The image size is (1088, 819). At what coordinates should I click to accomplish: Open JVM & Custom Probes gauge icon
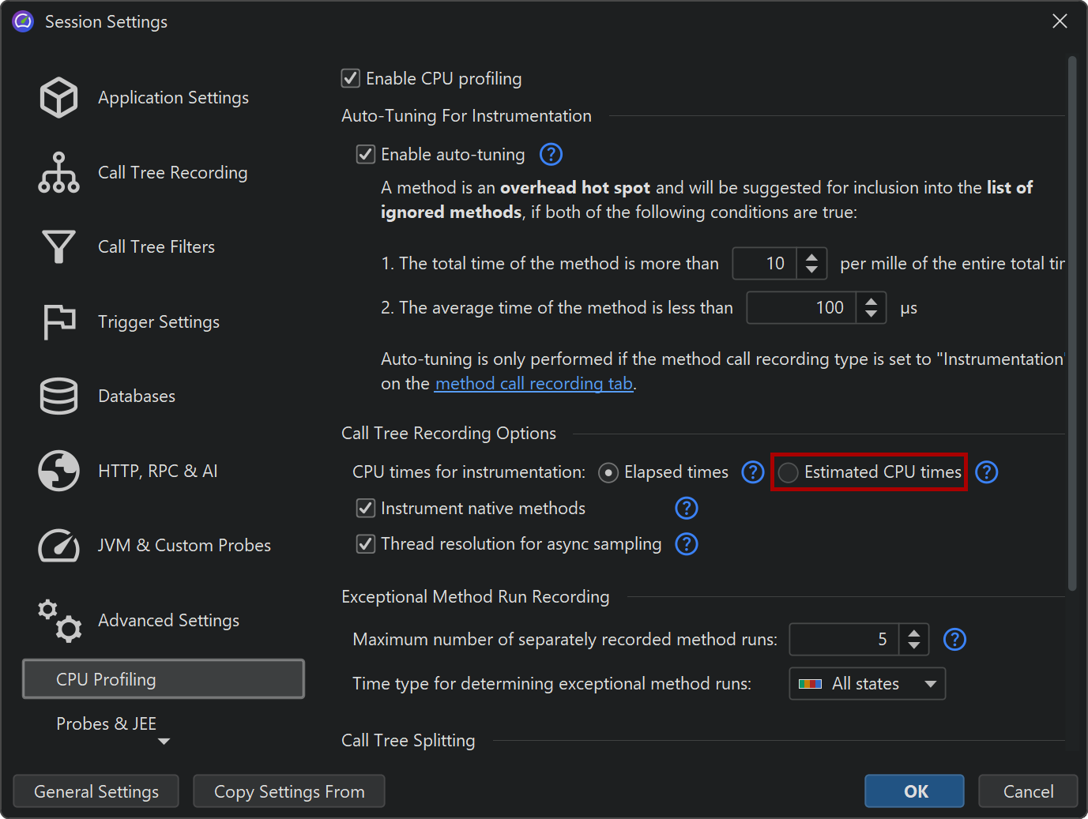coord(59,546)
